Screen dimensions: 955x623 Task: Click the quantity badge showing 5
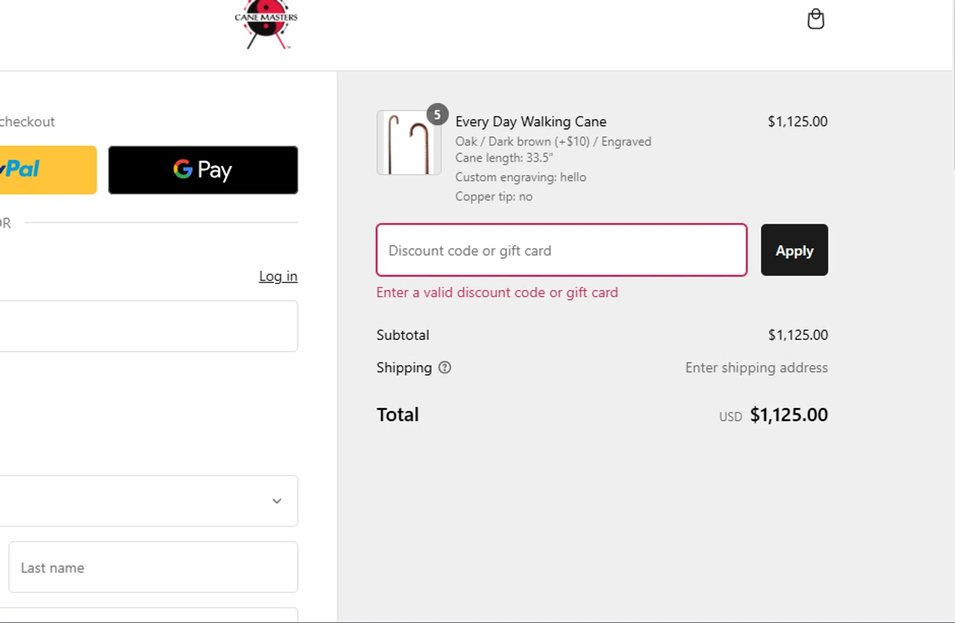[x=437, y=115]
